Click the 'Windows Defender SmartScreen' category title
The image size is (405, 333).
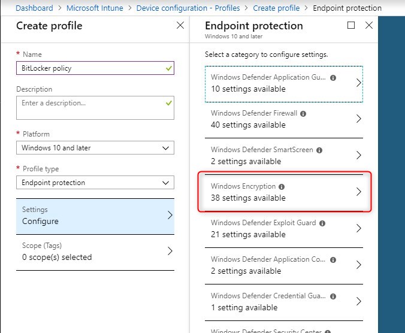point(262,150)
